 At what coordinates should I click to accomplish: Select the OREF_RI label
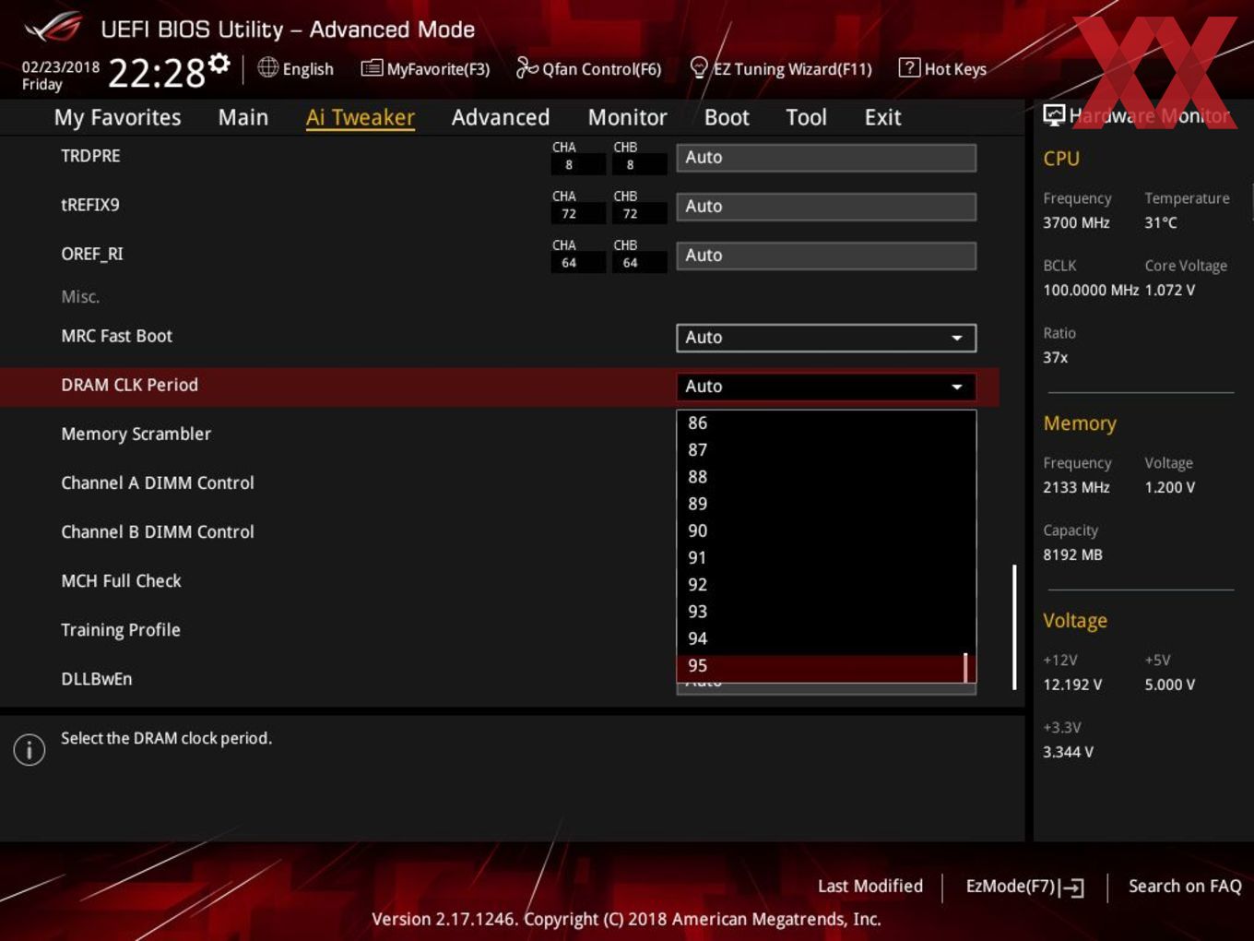coord(91,254)
